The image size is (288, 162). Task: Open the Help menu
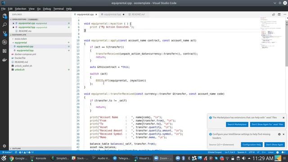(x=69, y=9)
